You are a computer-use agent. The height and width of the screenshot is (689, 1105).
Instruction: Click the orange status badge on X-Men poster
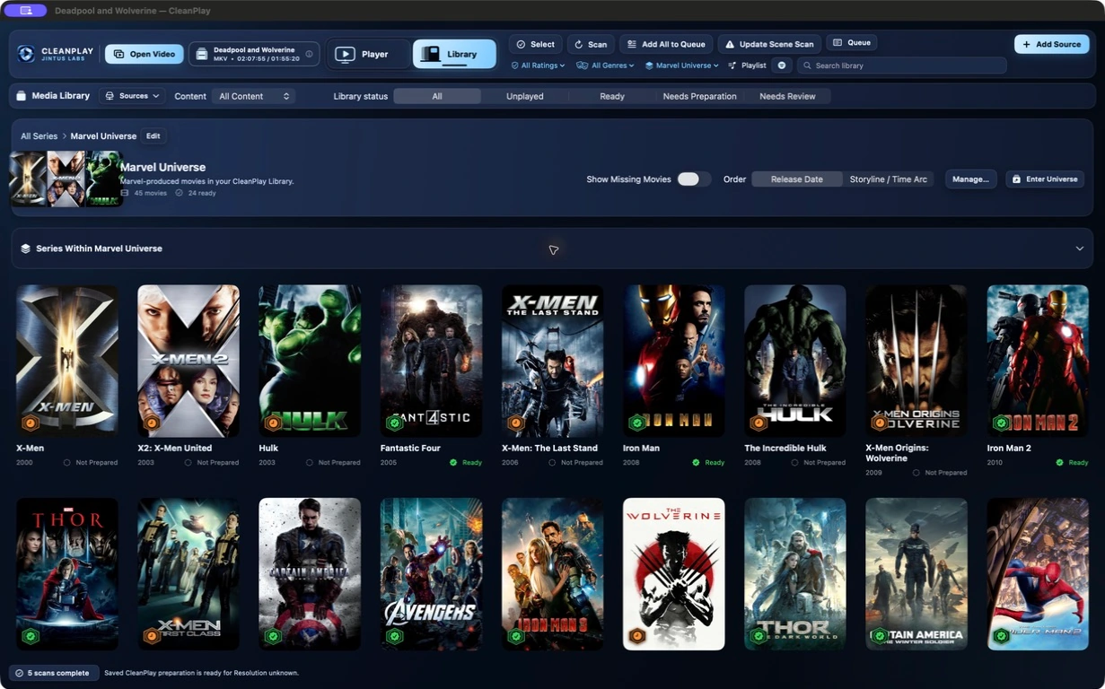pyautogui.click(x=30, y=423)
